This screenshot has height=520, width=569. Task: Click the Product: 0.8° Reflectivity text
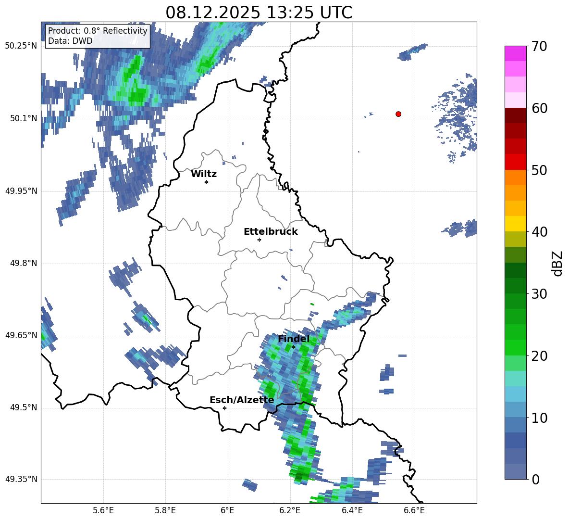point(98,30)
